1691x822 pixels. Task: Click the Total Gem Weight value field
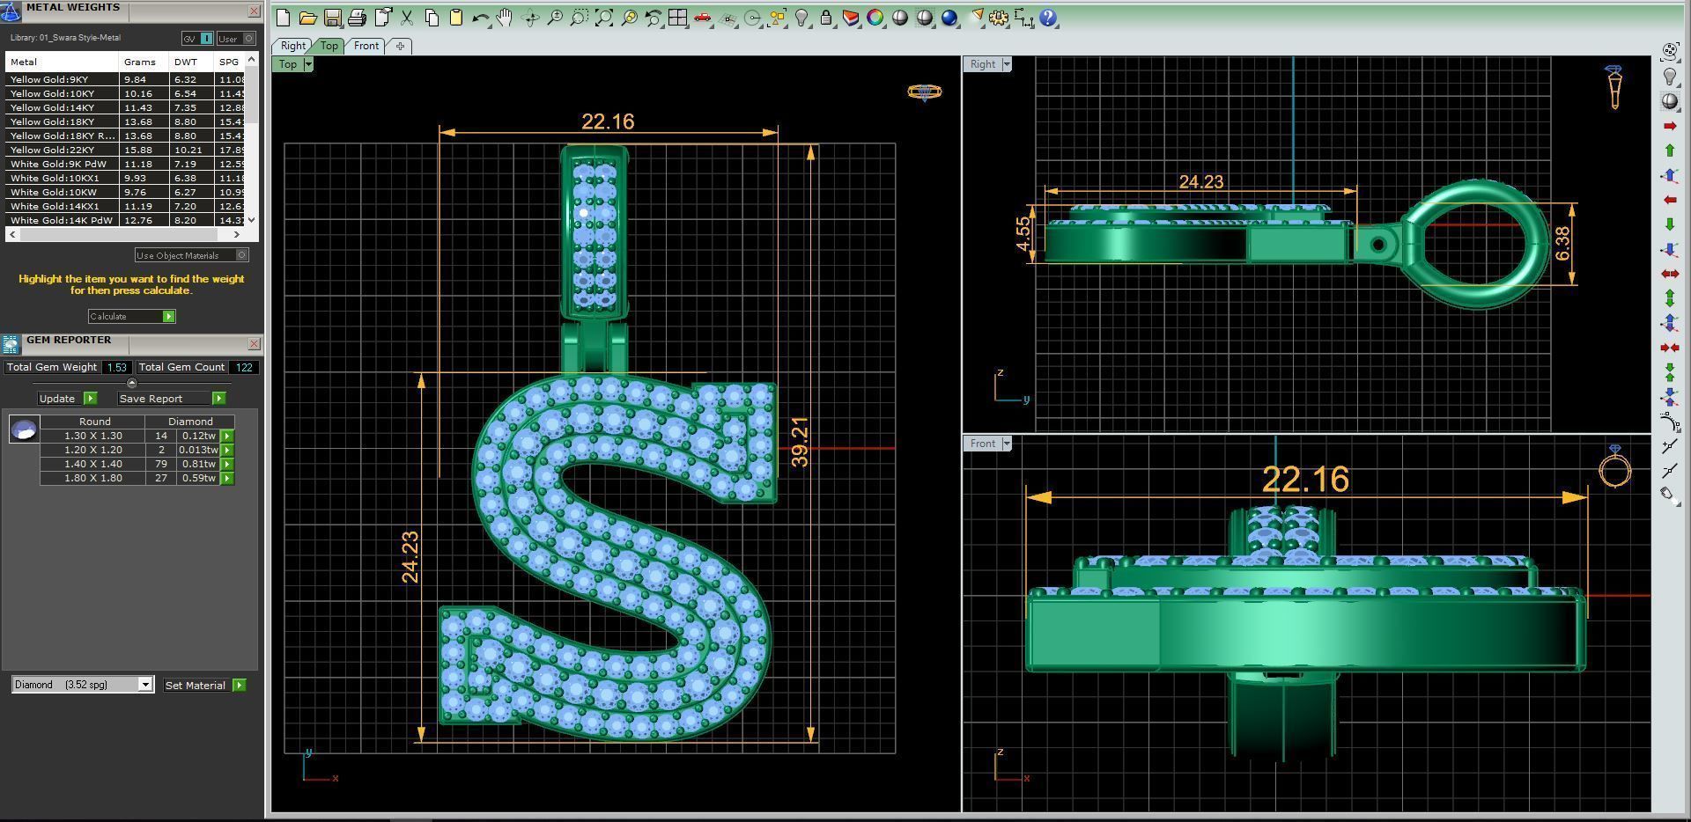[116, 368]
